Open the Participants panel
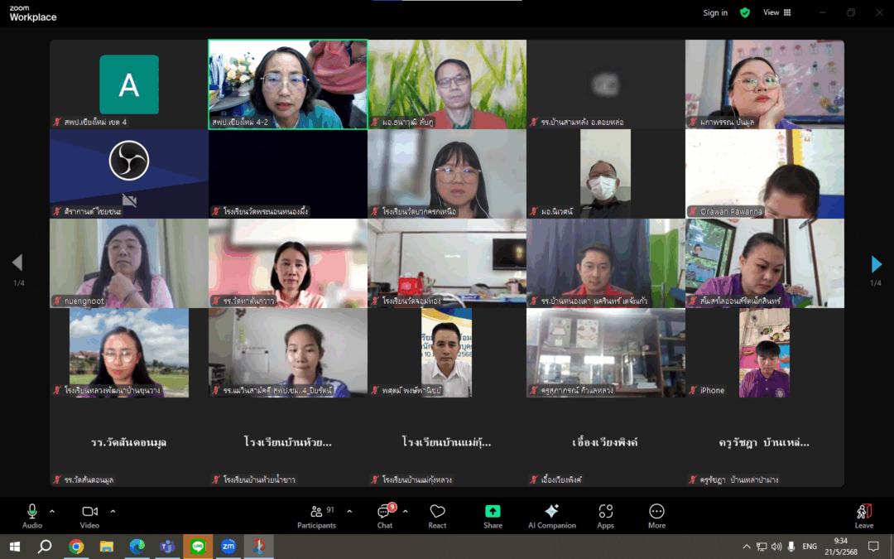 coord(316,515)
